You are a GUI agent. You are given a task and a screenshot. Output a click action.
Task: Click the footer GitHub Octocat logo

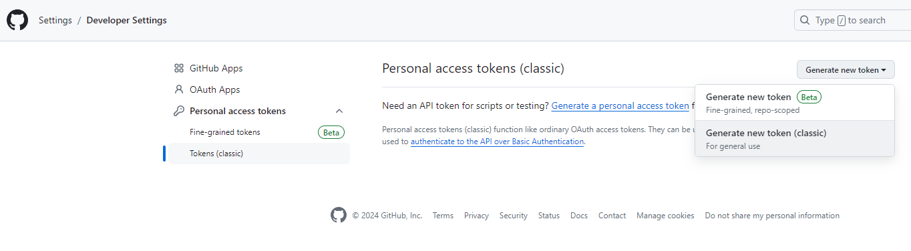coord(339,215)
